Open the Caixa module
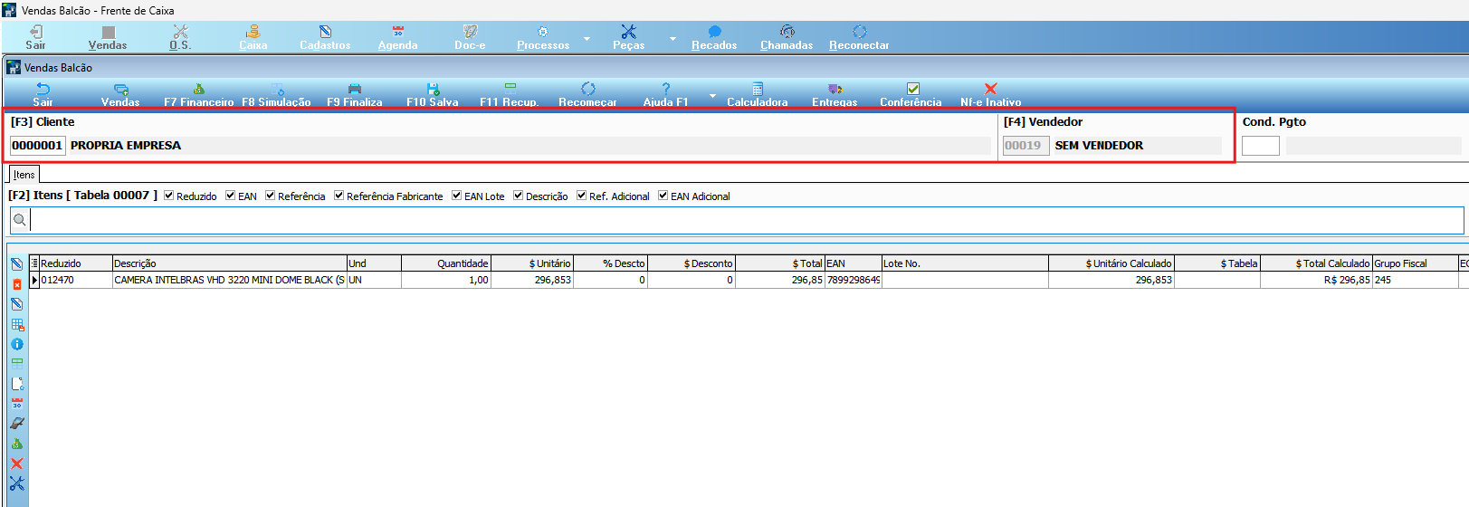The height and width of the screenshot is (507, 1469). click(x=253, y=37)
